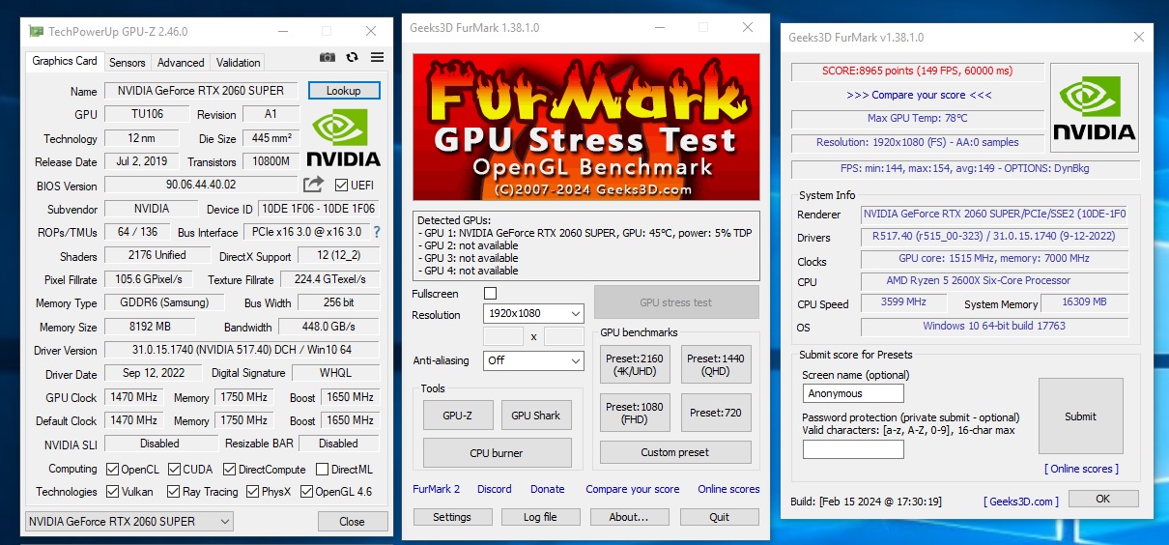1169x545 pixels.
Task: Click the Submit score button
Action: (1080, 416)
